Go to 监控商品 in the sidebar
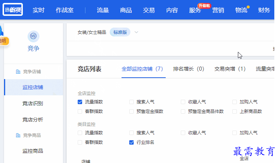Screen dimensions: 278x163 point(33,151)
